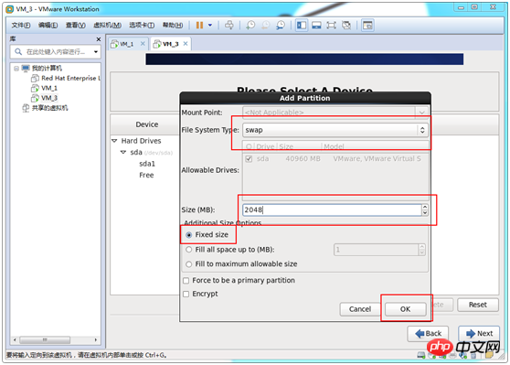Screen dimensions: 510x365
Task: Click the Reset button
Action: tap(477, 305)
